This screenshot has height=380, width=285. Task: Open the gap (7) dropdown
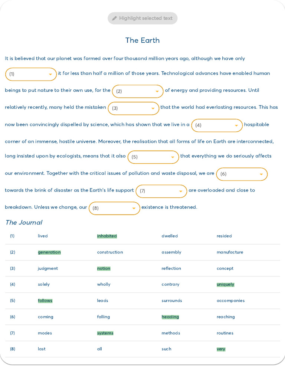[161, 191]
